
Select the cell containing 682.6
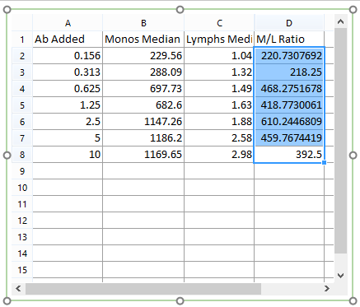coord(143,105)
